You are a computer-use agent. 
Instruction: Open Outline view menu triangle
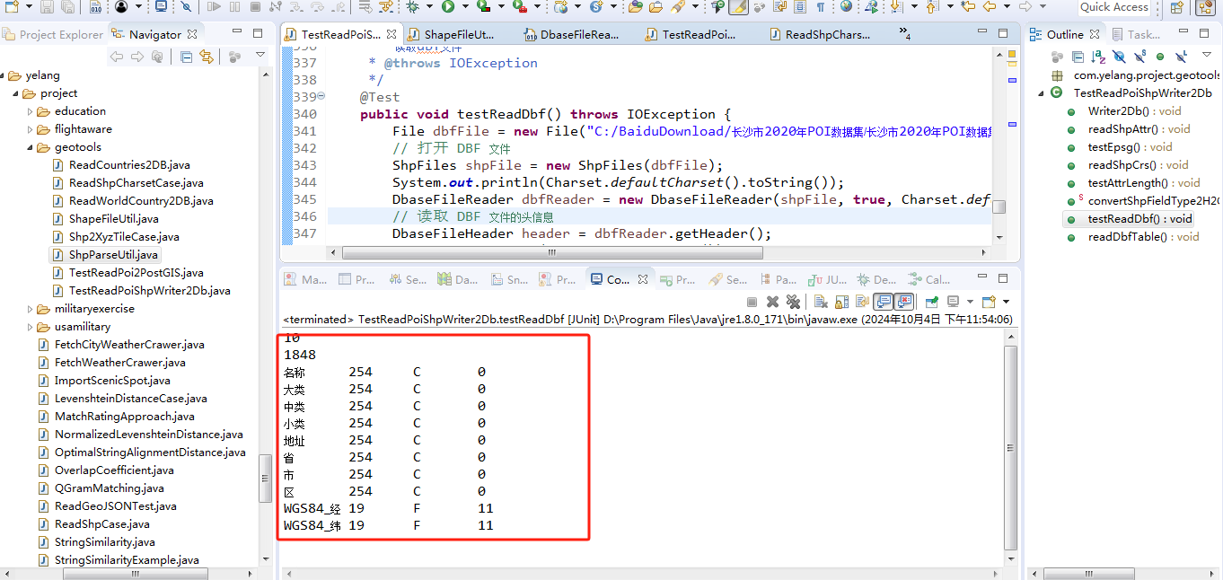click(1207, 55)
